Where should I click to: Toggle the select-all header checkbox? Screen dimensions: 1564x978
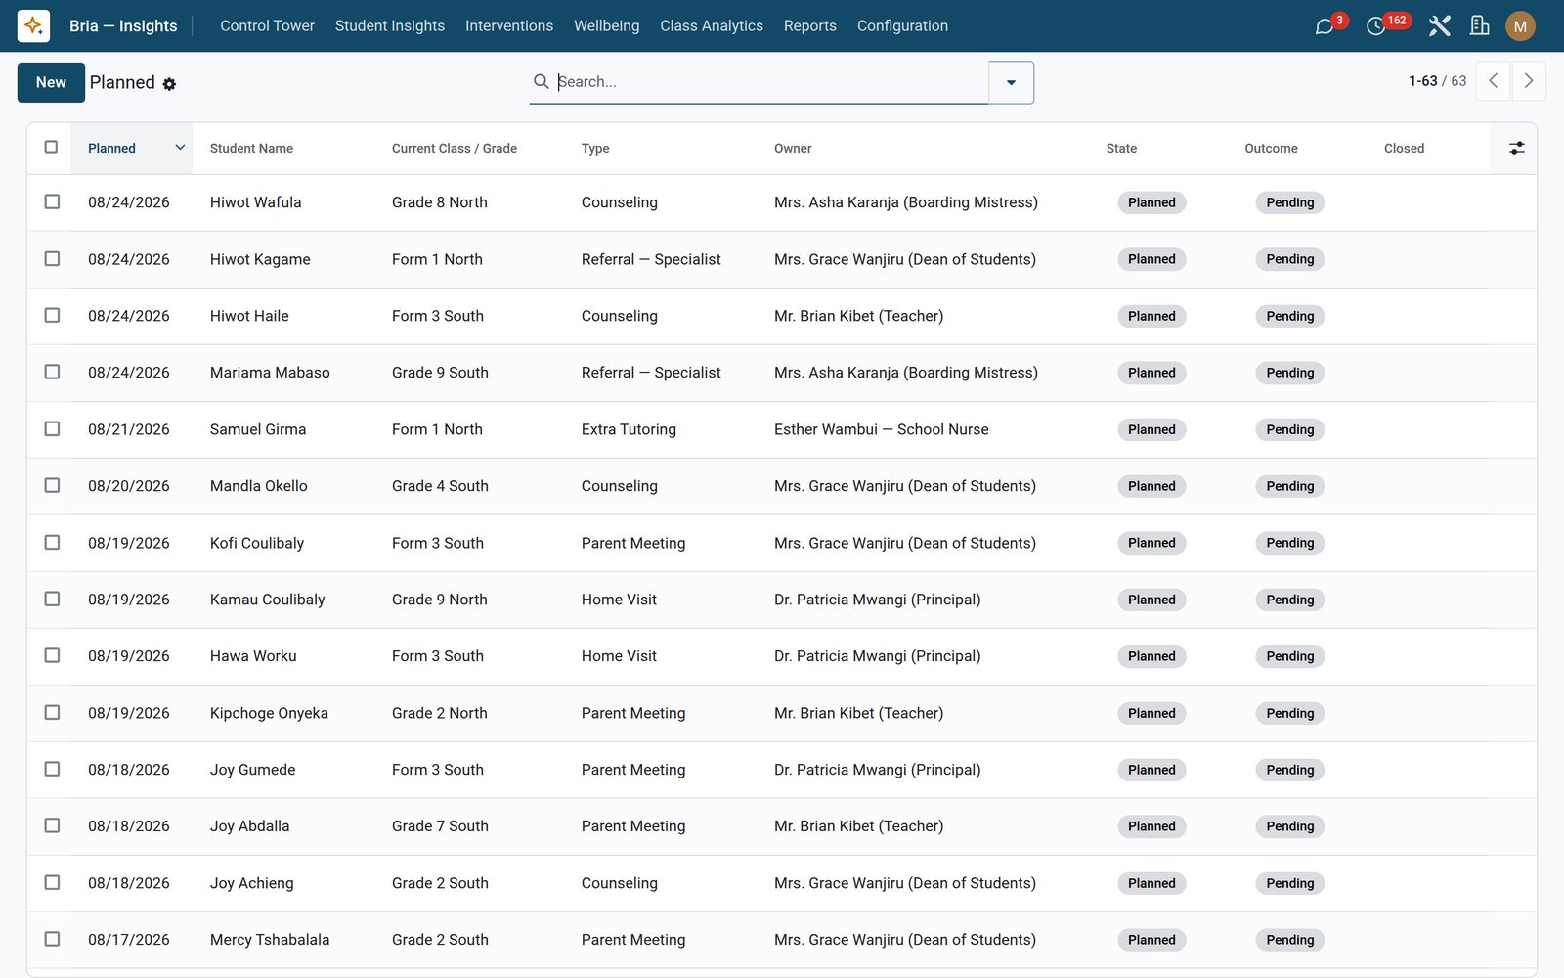[52, 147]
